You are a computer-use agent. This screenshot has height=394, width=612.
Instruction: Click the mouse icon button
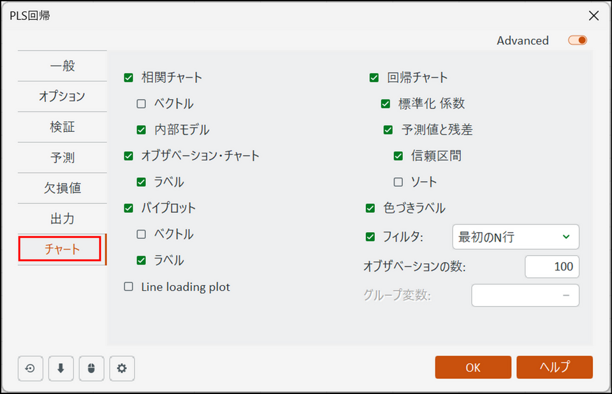point(92,368)
